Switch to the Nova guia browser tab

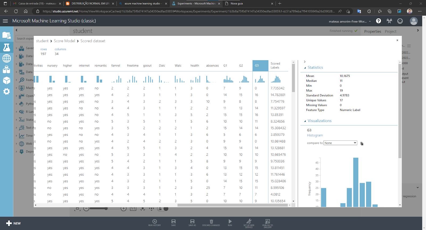click(x=249, y=4)
